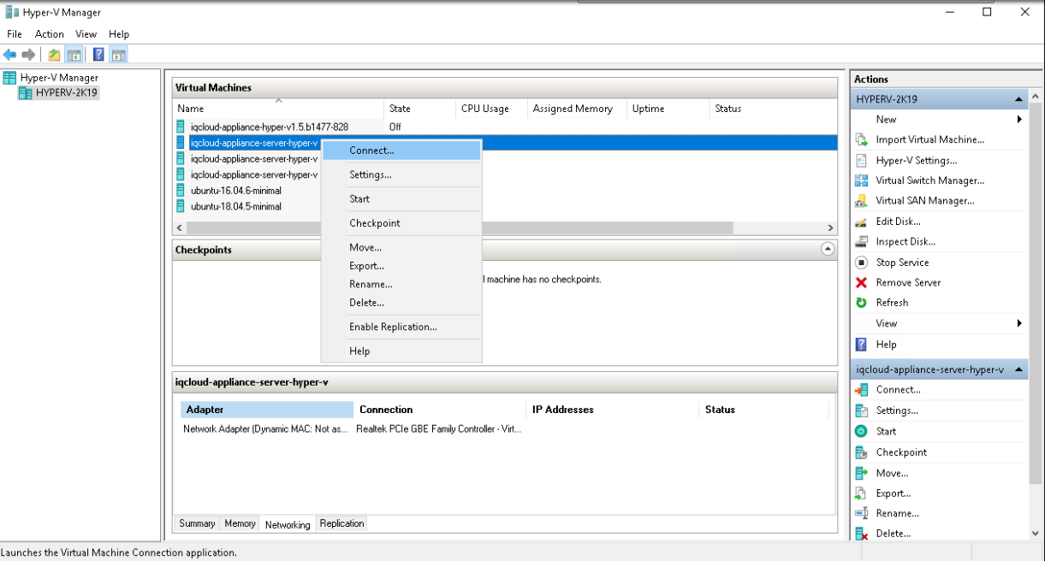Click the Settings icon in Actions pane VM section
This screenshot has width=1045, height=561.
(862, 410)
